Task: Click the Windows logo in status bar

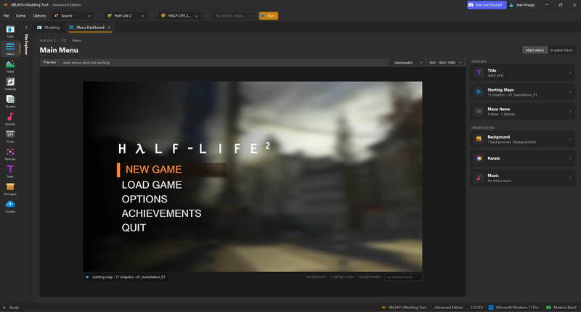Action: (x=491, y=307)
